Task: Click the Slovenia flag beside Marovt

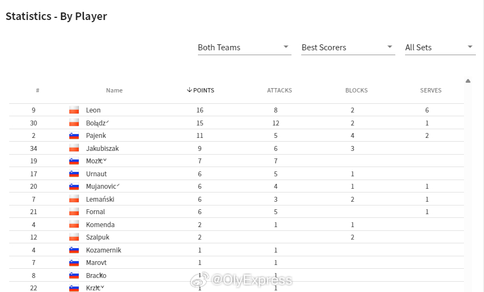Action: [x=74, y=263]
